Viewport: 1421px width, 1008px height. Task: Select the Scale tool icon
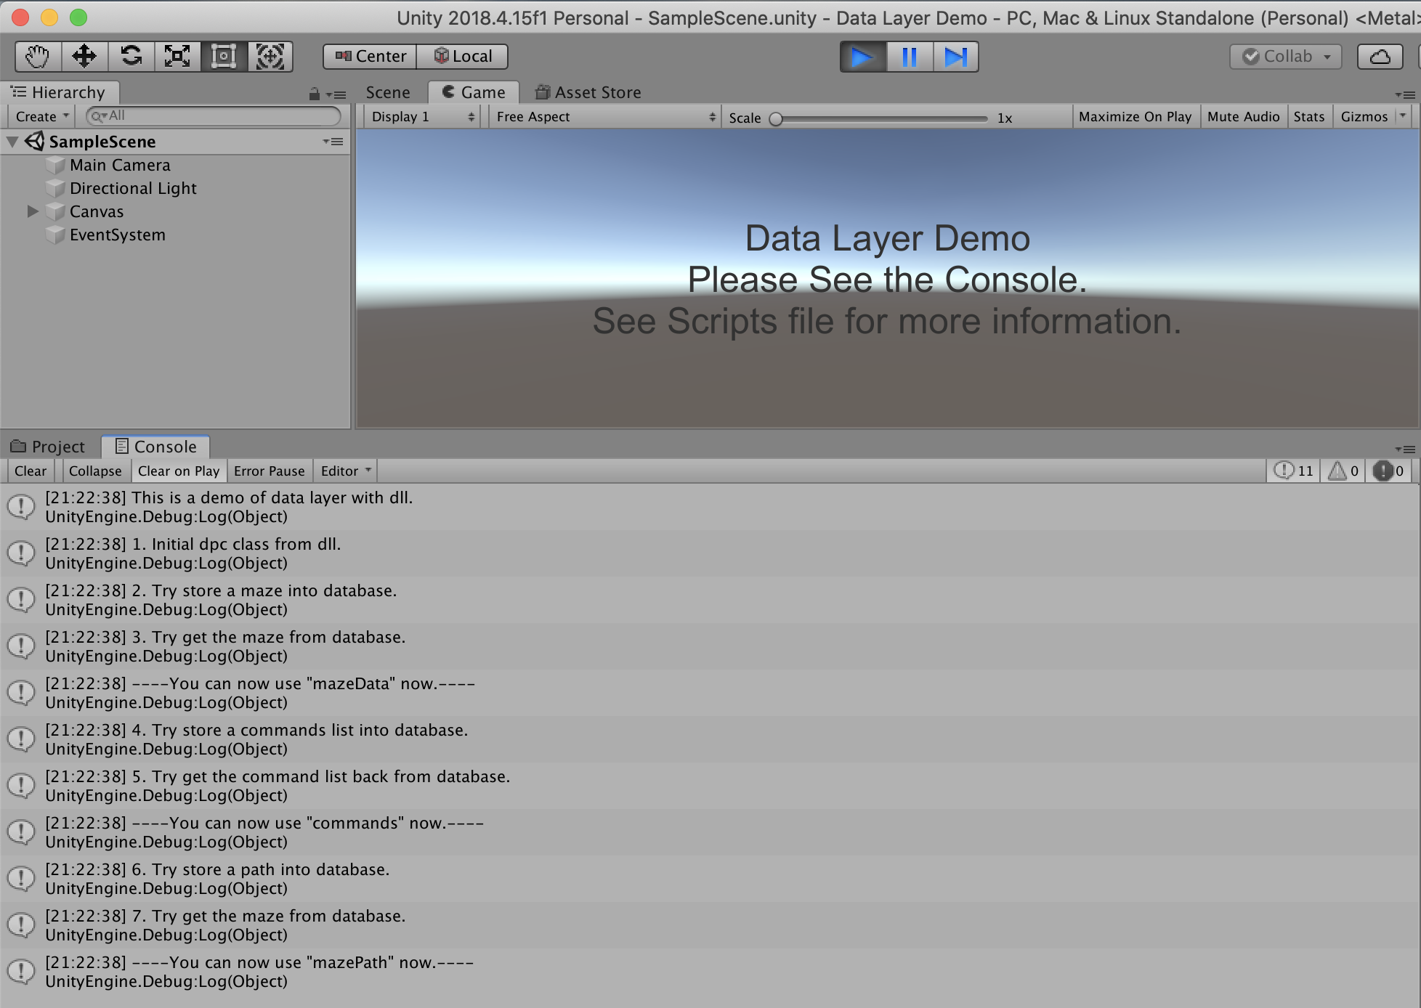177,57
